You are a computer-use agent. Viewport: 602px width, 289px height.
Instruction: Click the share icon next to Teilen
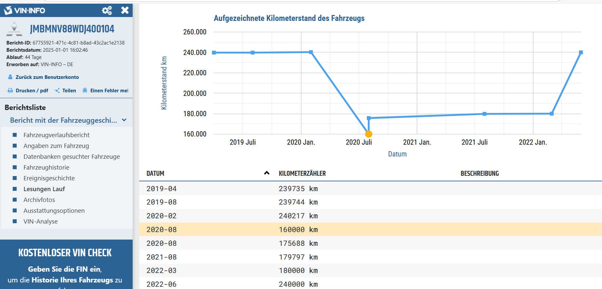pos(57,91)
